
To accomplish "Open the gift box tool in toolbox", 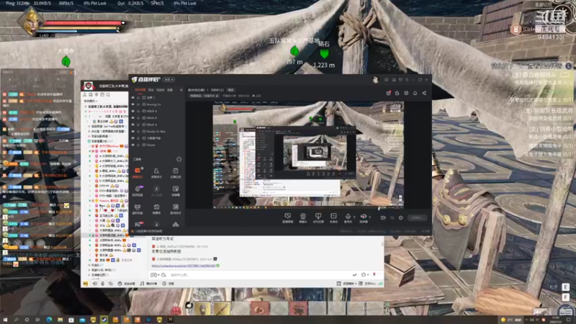I will 156,209.
